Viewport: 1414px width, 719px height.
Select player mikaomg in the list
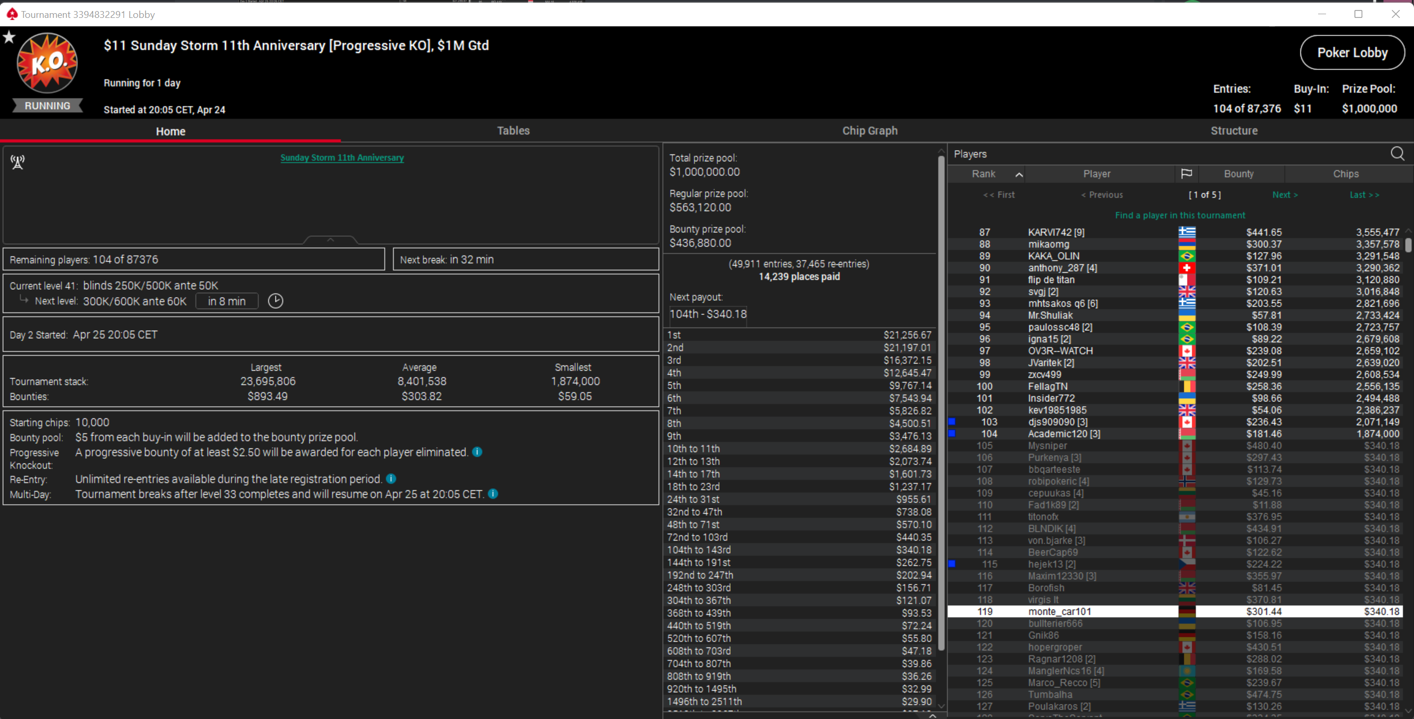pyautogui.click(x=1175, y=244)
